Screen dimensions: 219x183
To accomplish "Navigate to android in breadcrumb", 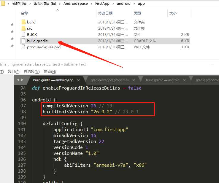I will click(124, 4).
